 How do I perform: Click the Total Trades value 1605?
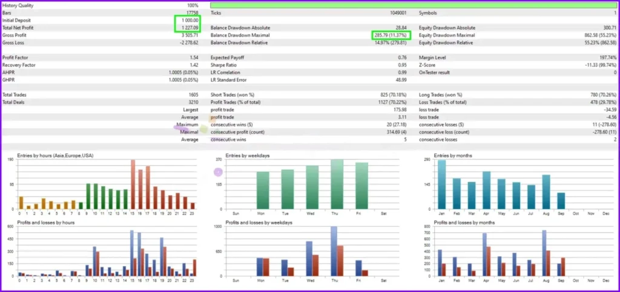coord(192,96)
